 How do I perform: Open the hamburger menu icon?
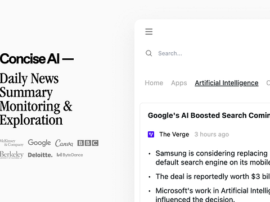[149, 31]
